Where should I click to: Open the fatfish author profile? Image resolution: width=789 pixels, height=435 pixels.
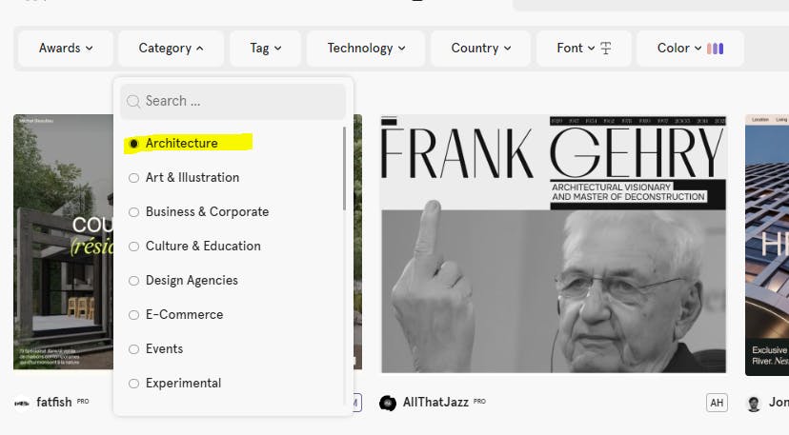point(54,403)
